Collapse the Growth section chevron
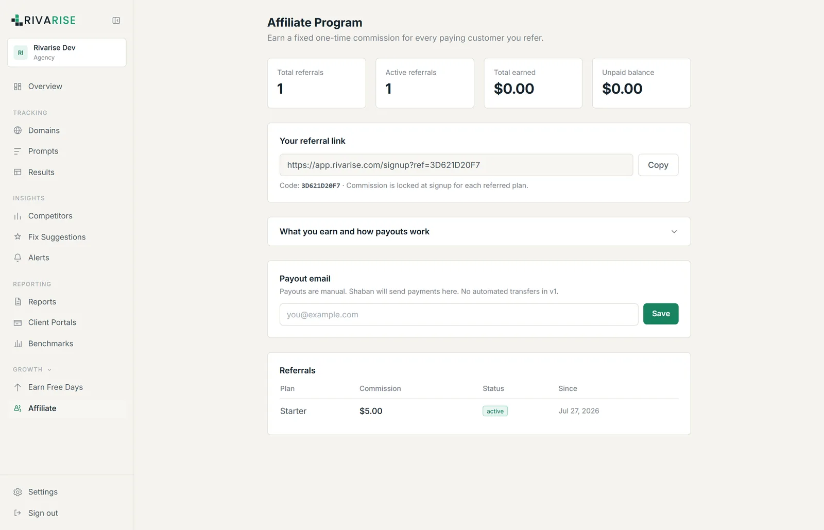This screenshot has width=824, height=530. (x=49, y=370)
